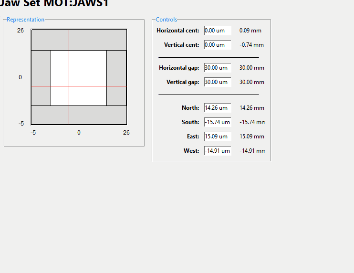This screenshot has height=273, width=354.
Task: Click the Vertical cent label
Action: [x=181, y=45]
